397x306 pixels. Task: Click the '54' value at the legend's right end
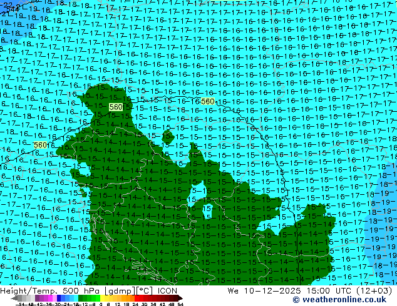180,304
